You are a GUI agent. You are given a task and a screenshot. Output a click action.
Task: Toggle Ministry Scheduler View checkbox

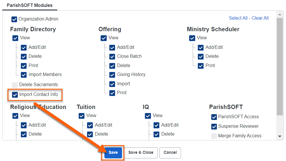192,38
